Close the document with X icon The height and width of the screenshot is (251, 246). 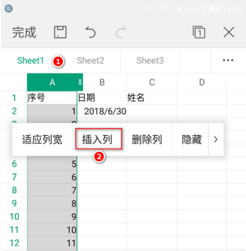[x=229, y=32]
